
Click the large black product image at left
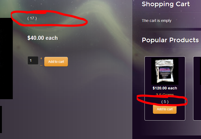pos(6,59)
